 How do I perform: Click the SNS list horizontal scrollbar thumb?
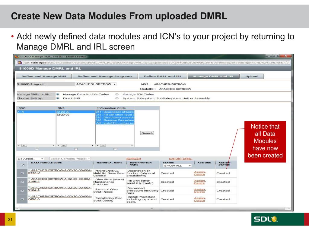(63, 145)
